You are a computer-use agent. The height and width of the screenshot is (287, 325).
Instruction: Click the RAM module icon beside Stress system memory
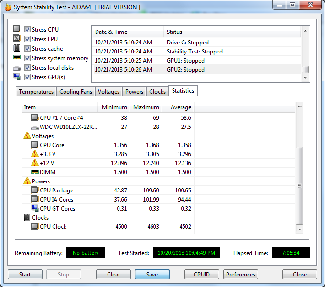pos(17,57)
